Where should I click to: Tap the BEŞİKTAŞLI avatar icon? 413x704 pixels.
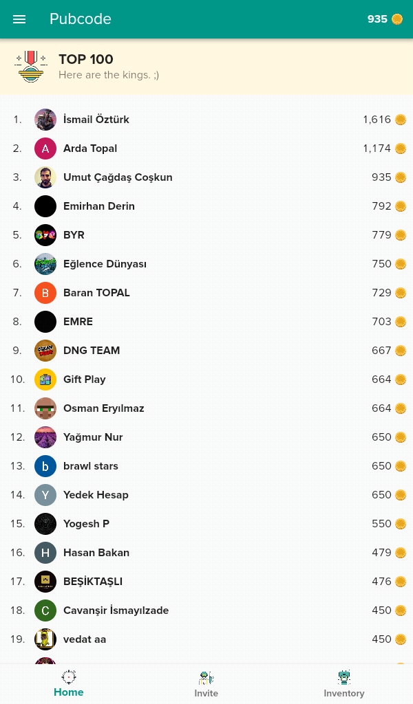[x=45, y=582]
